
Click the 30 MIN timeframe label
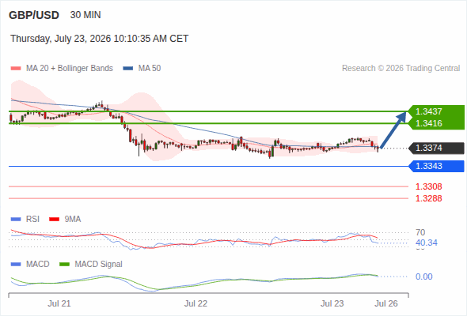(85, 15)
